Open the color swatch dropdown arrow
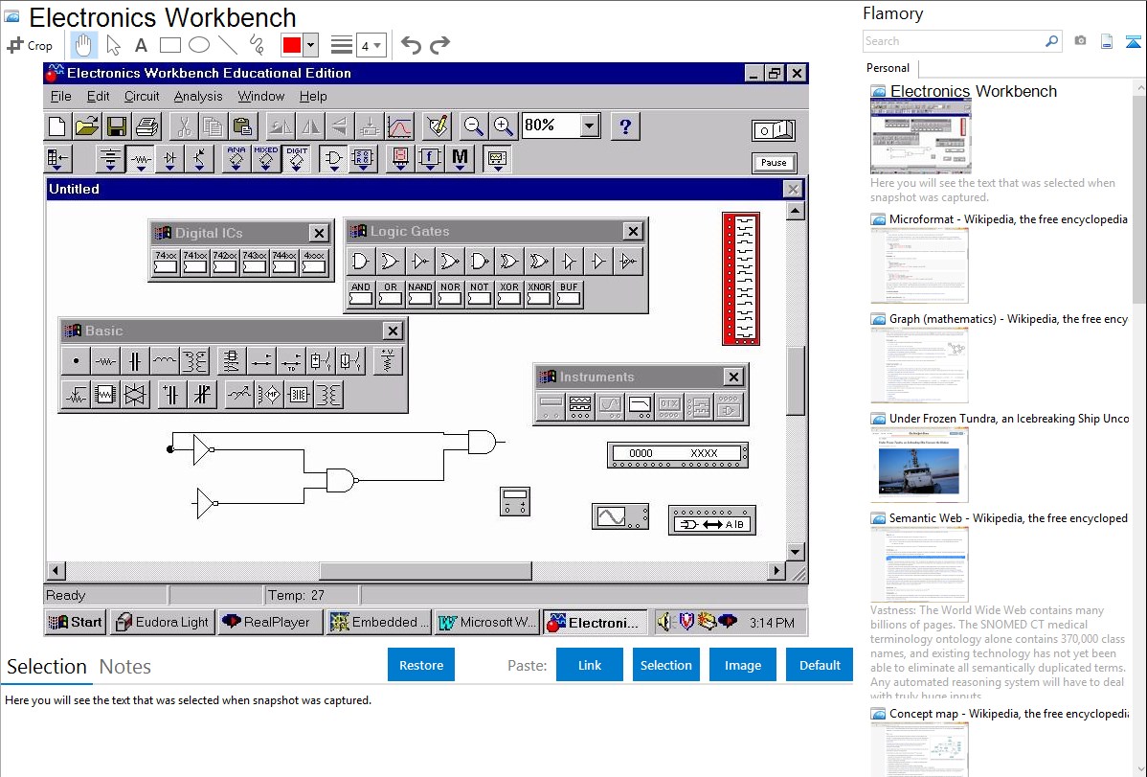Image resolution: width=1147 pixels, height=777 pixels. pos(311,45)
